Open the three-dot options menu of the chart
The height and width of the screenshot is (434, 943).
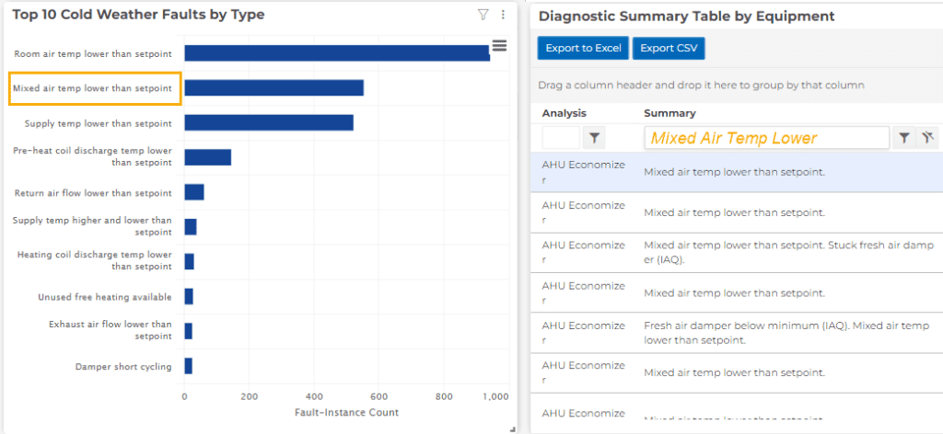tap(503, 15)
